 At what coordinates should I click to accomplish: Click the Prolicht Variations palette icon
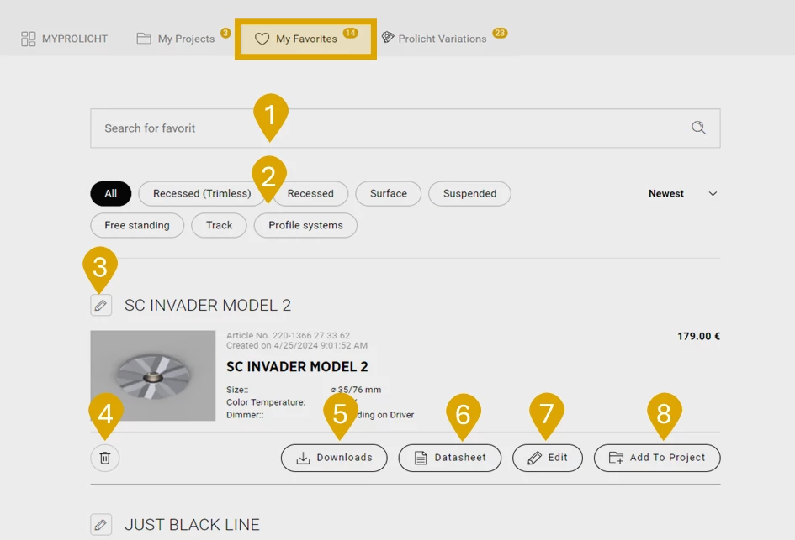[x=388, y=38]
